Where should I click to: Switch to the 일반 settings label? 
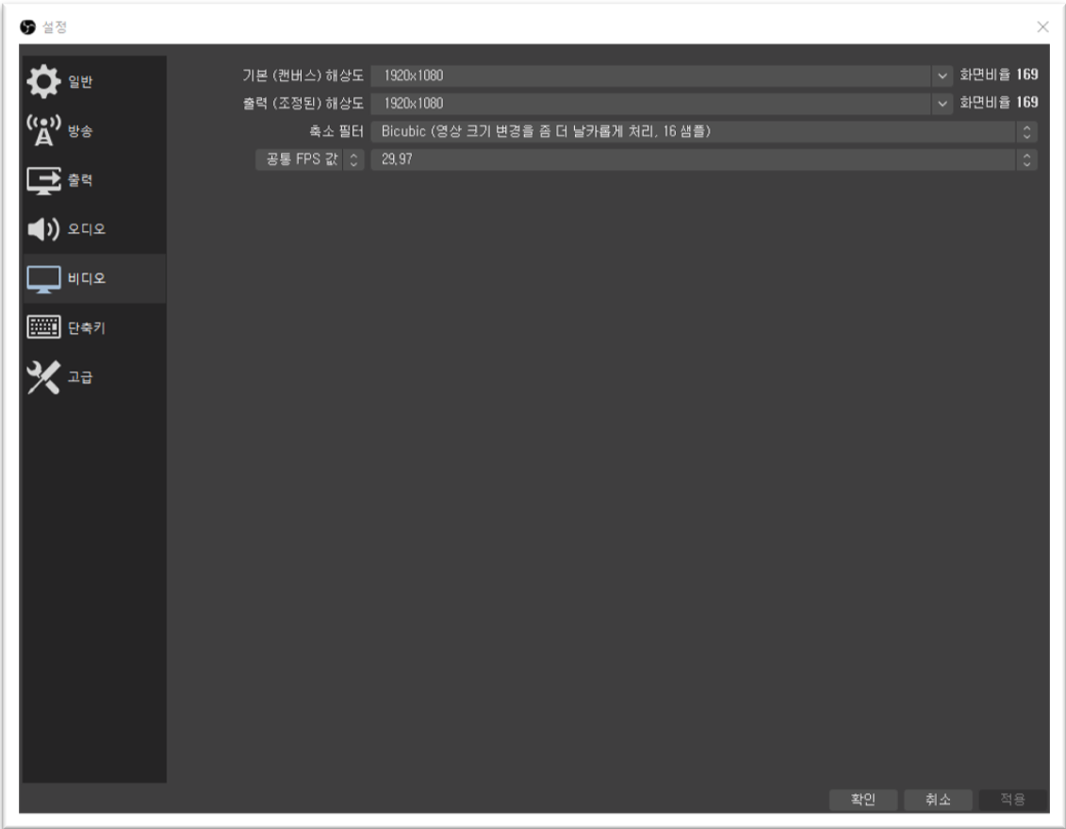(80, 82)
